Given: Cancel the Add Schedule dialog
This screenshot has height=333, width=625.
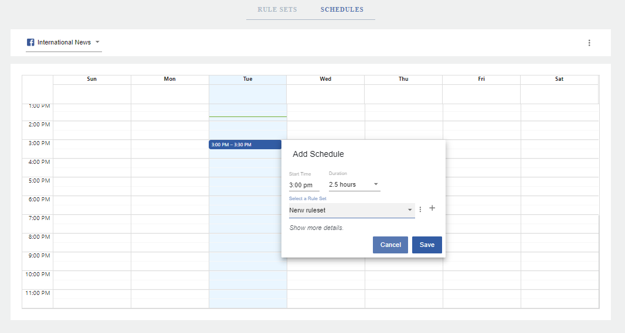Looking at the screenshot, I should (390, 245).
